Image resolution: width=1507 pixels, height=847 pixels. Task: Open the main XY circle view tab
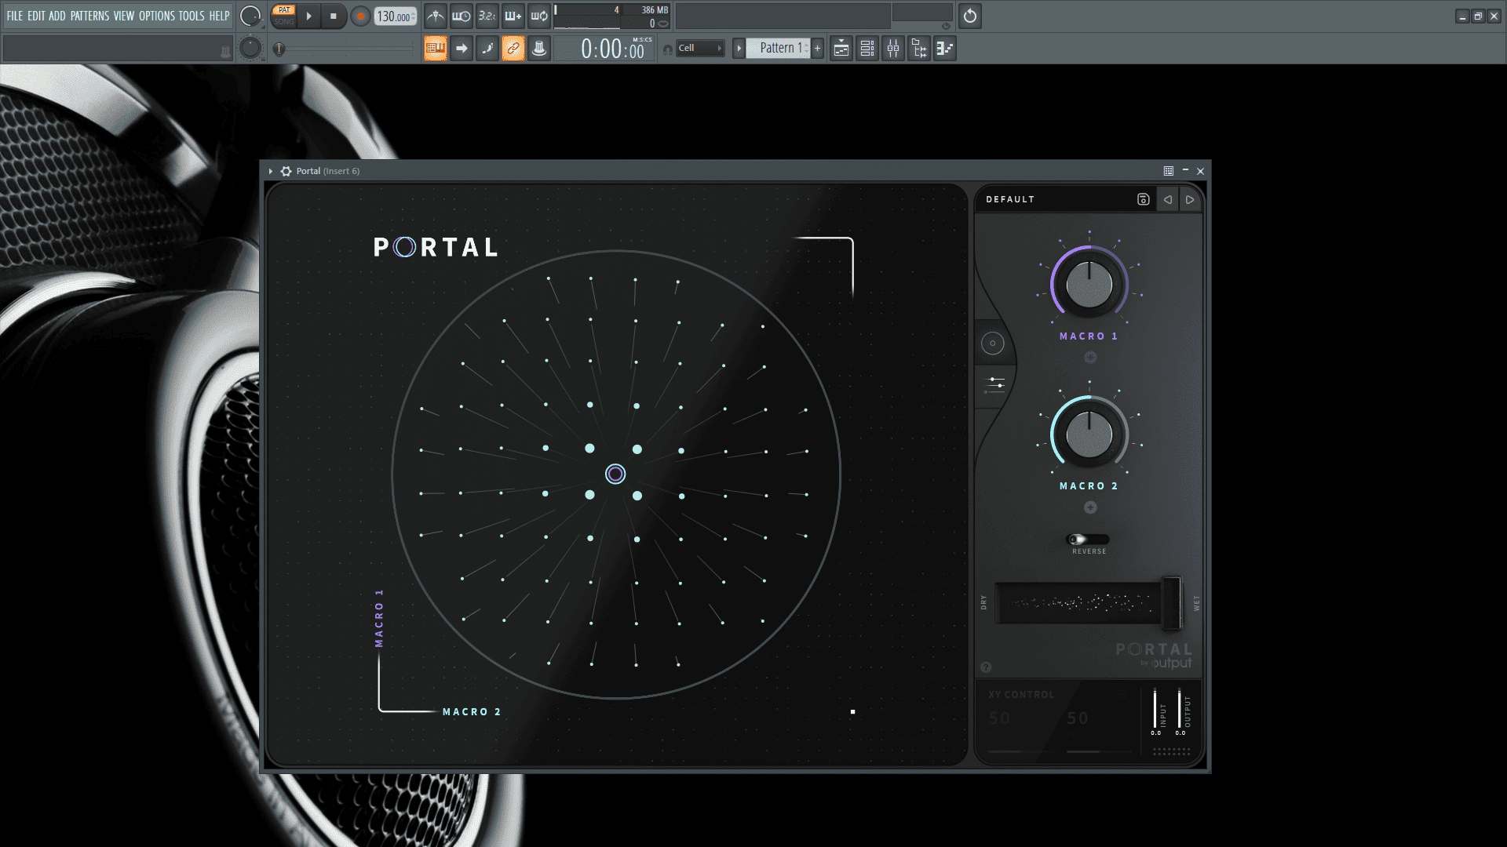click(x=993, y=343)
